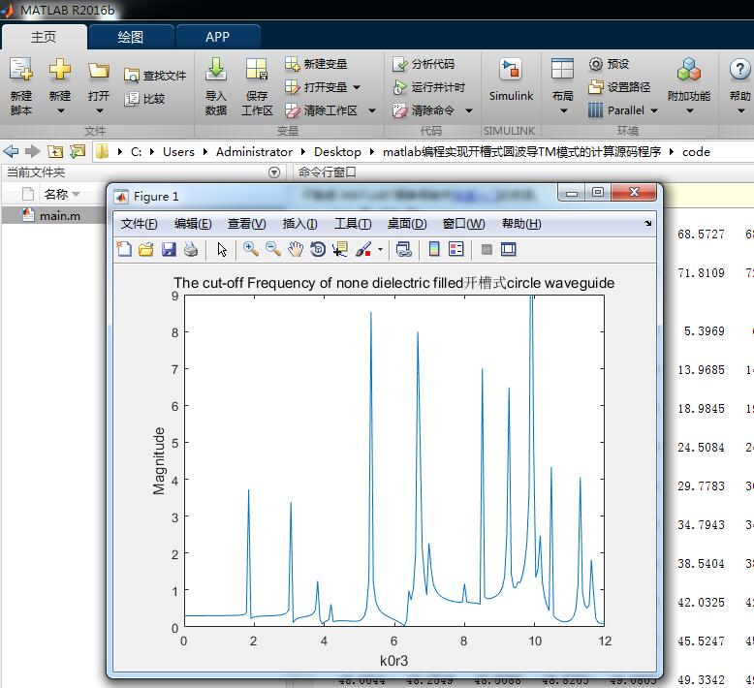754x688 pixels.
Task: Click the Save floppy icon in Figure 1 toolbar
Action: (x=169, y=249)
